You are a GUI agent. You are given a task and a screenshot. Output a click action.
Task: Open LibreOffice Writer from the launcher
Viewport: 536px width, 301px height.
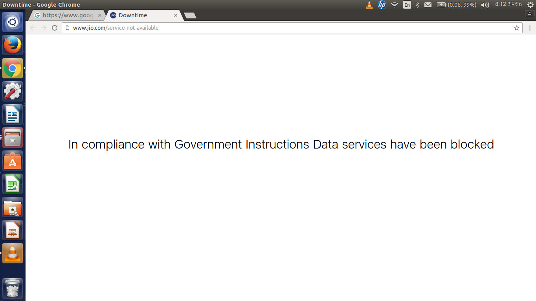coord(13,114)
